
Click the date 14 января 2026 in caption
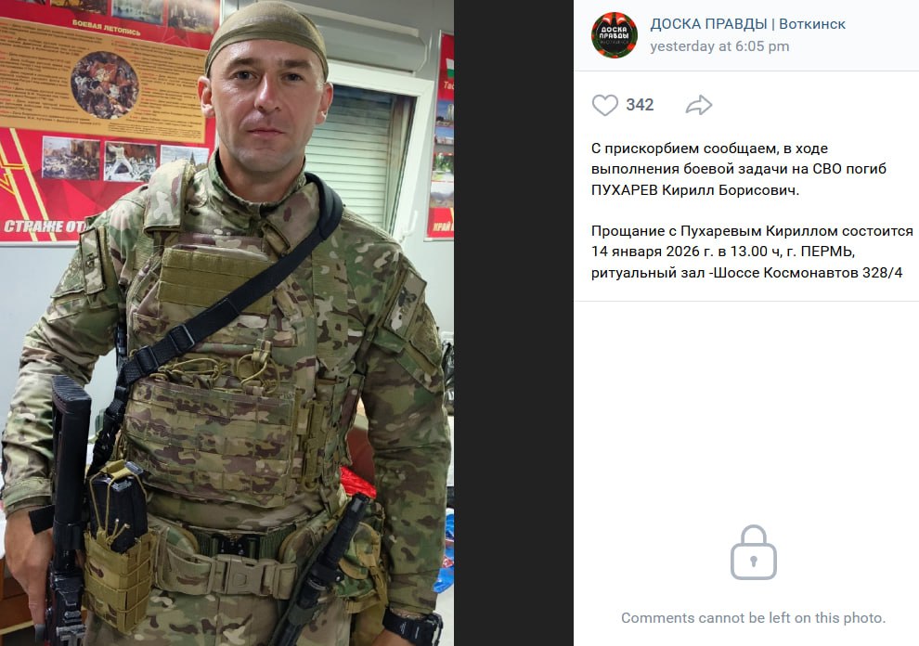(646, 252)
